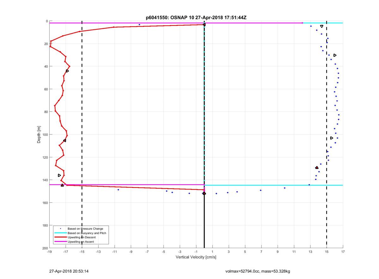This screenshot has width=379, height=279.
Task: Click the y-axis tick label '120'
Action: (45, 157)
